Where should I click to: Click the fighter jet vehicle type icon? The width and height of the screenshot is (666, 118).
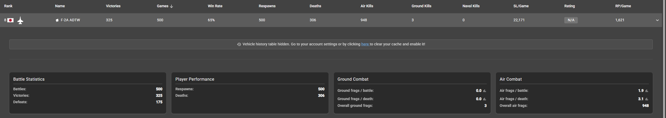click(x=20, y=20)
